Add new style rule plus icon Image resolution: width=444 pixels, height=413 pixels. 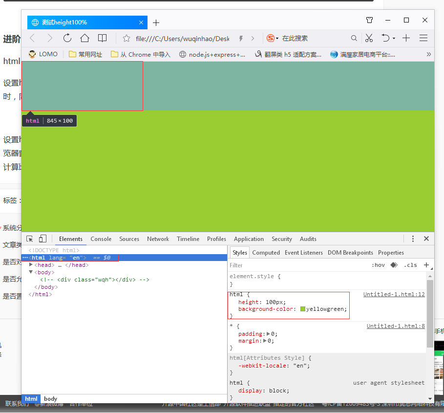pos(426,265)
